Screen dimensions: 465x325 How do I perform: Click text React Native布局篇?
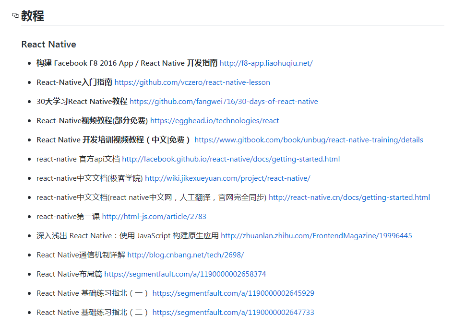tap(69, 274)
